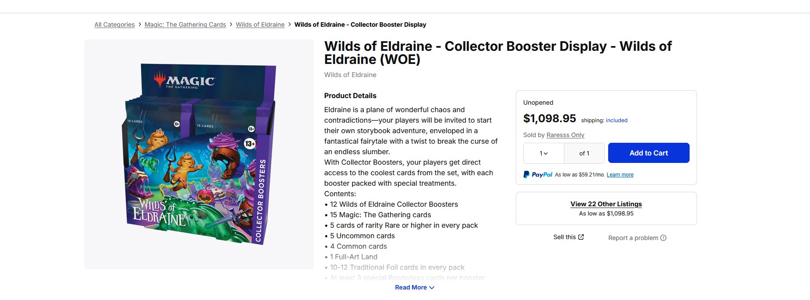Open the Wilds of Eldraine breadcrumb link
Viewport: 810px width, 300px height.
[260, 25]
